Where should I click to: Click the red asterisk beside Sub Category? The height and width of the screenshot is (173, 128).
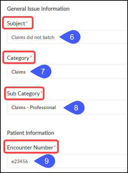pos(41,92)
